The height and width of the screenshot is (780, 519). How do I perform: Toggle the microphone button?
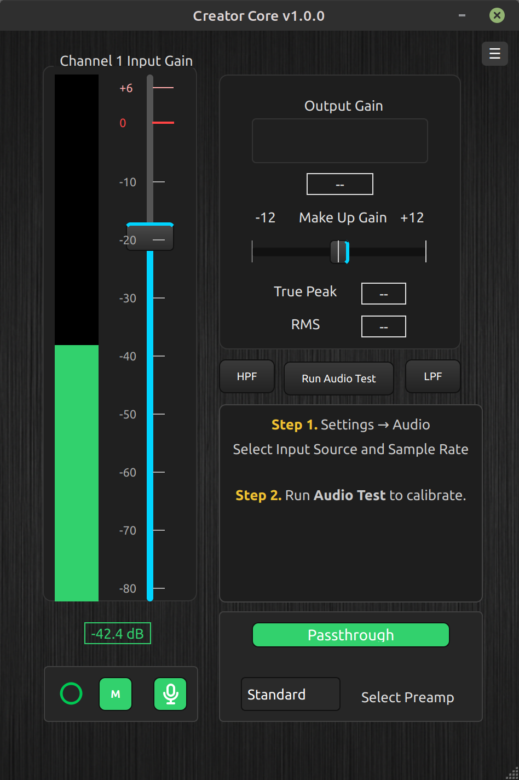tap(170, 694)
